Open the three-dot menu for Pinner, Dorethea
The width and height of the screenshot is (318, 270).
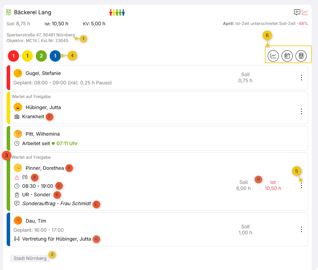pyautogui.click(x=301, y=186)
